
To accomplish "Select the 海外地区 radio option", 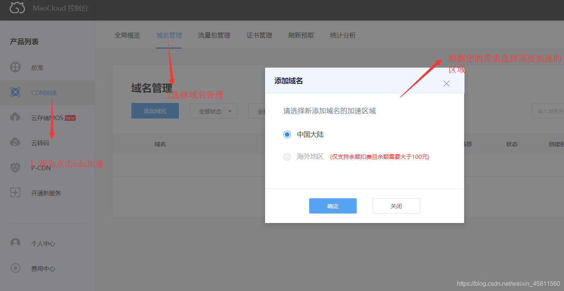I will coord(287,157).
